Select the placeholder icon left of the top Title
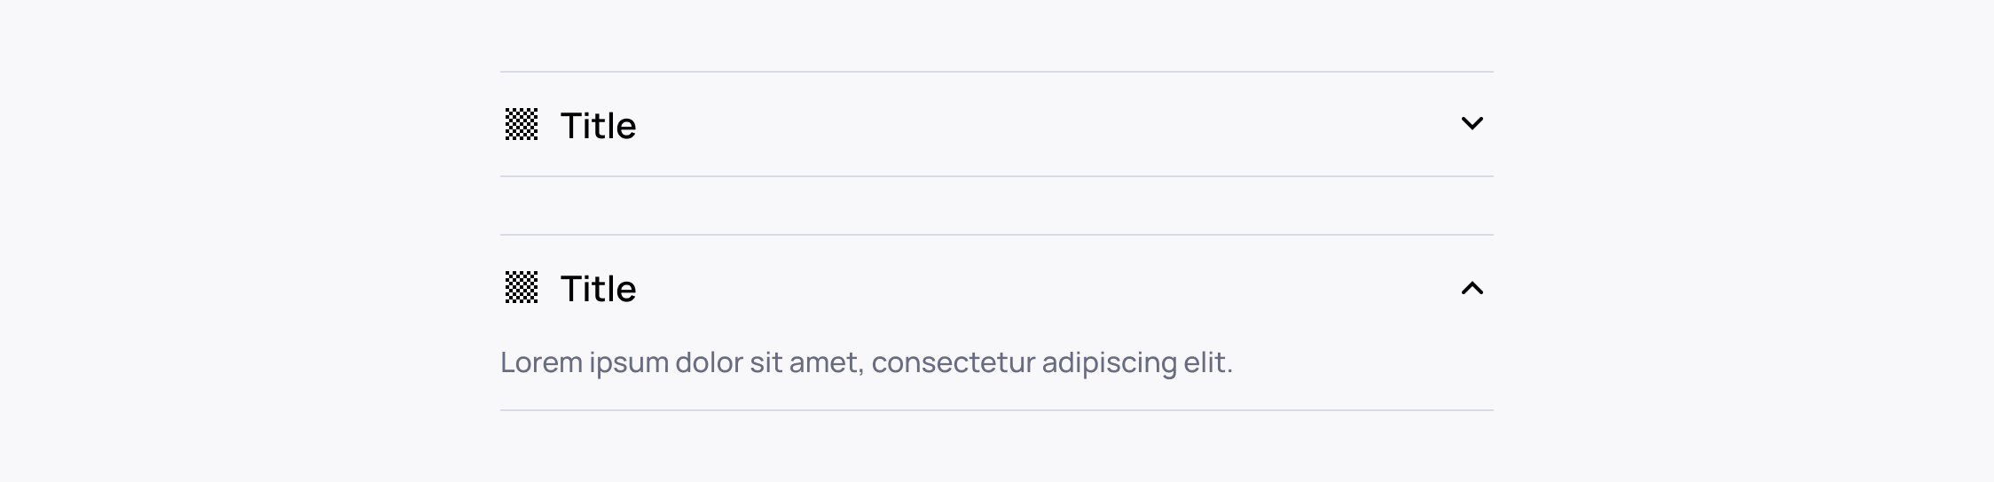Screen dimensions: 1994x482 [522, 124]
